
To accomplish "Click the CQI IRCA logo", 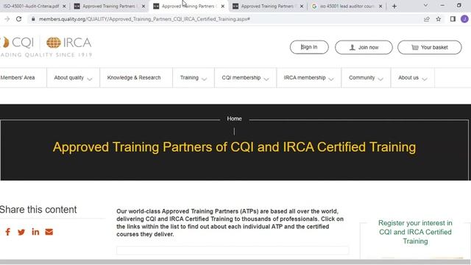I will point(46,46).
